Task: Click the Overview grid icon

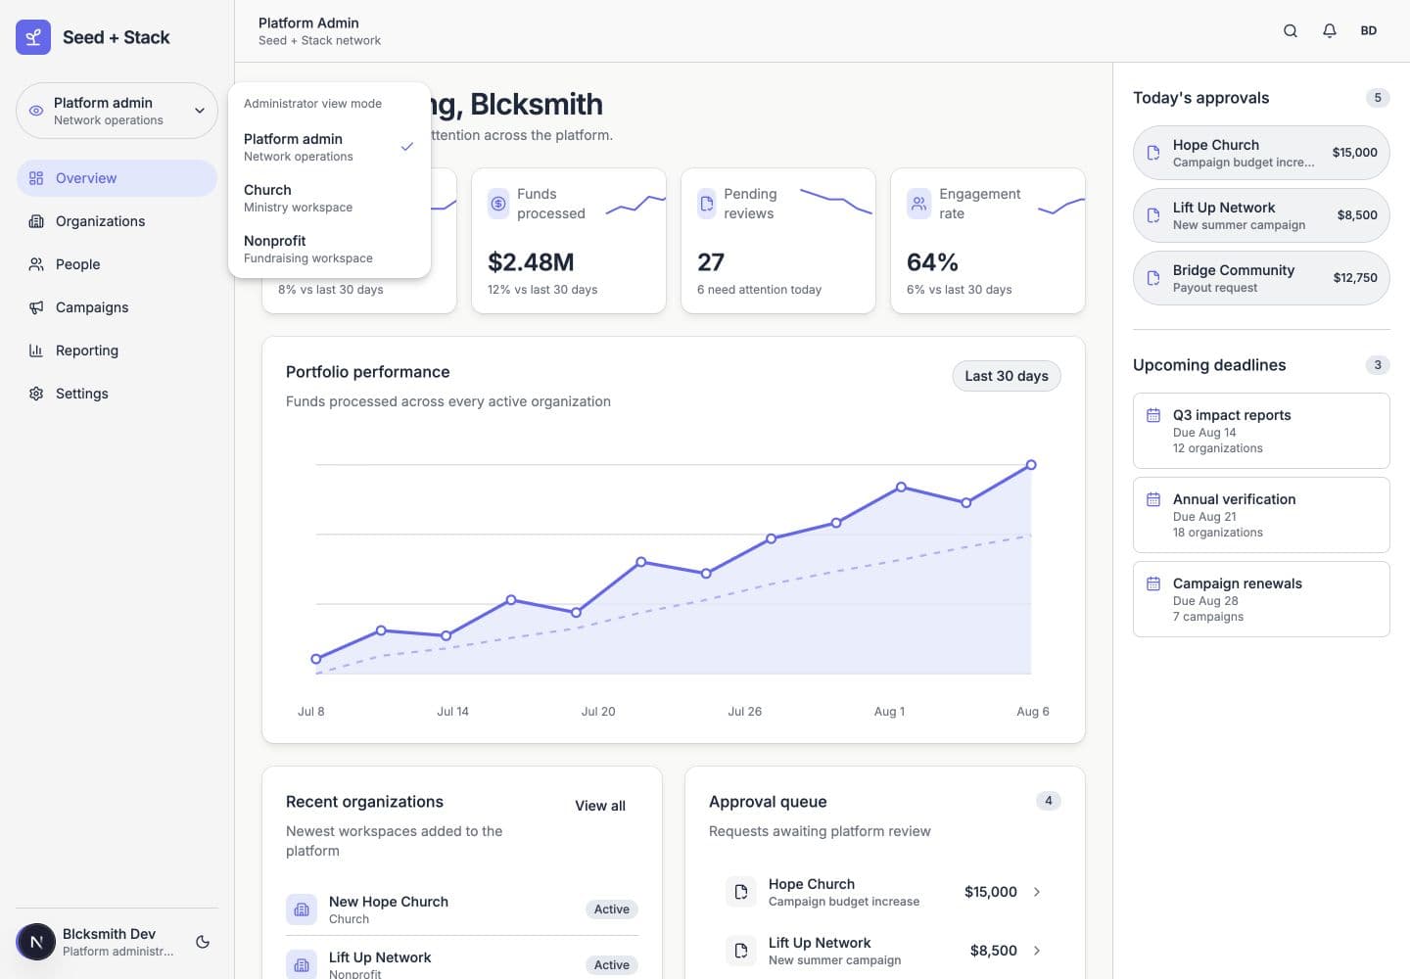Action: (36, 178)
